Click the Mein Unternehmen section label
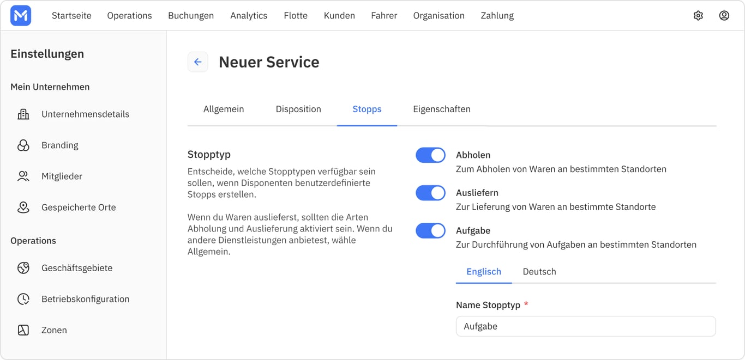Viewport: 745px width, 360px height. (50, 87)
